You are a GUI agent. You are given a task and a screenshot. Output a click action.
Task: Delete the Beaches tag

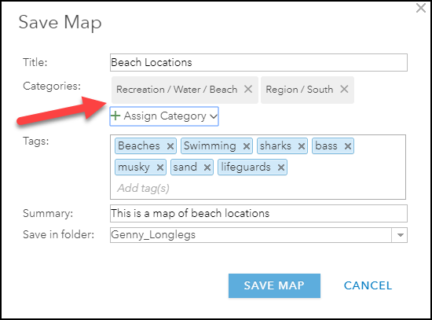[170, 146]
